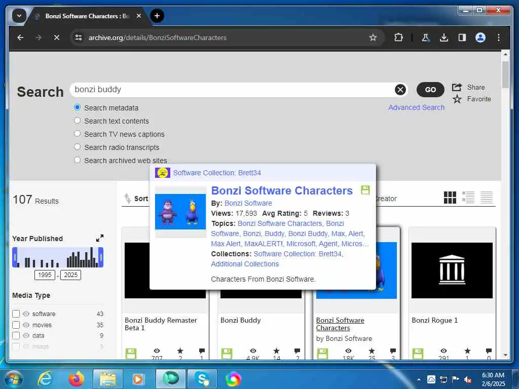Open File Explorer from taskbar
The image size is (519, 389).
coord(107,379)
